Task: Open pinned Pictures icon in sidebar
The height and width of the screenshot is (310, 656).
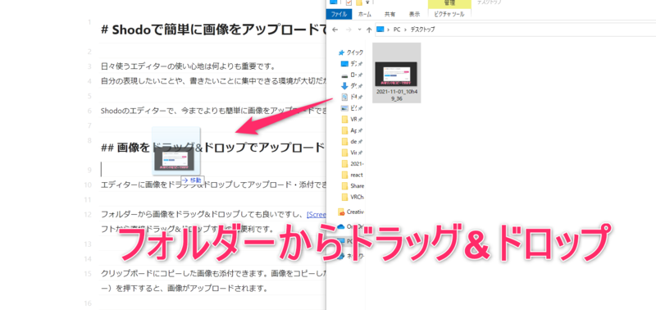Action: pos(344,108)
